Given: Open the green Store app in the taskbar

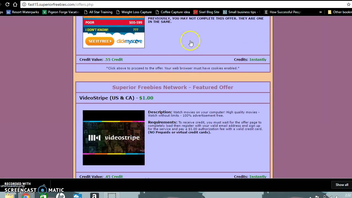Looking at the screenshot, I should (43, 196).
